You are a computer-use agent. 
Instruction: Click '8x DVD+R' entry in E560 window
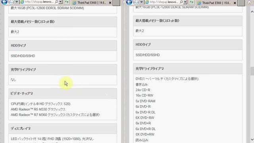pyautogui.click(x=143, y=124)
